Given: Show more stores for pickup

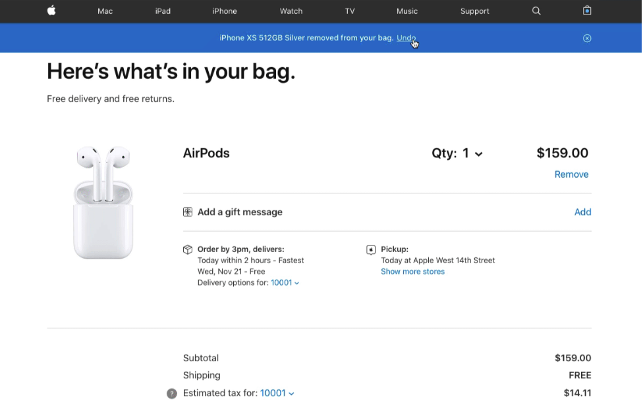Looking at the screenshot, I should coord(412,272).
